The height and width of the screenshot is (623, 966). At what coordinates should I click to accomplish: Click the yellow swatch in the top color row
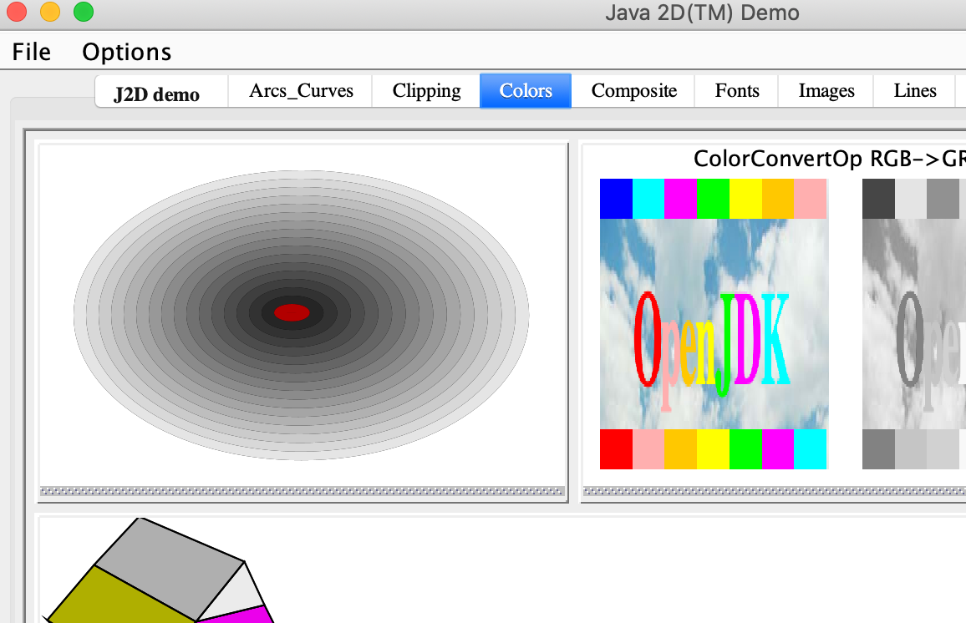coord(745,199)
